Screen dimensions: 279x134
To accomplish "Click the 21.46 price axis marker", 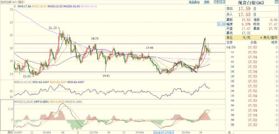I will (221, 24).
